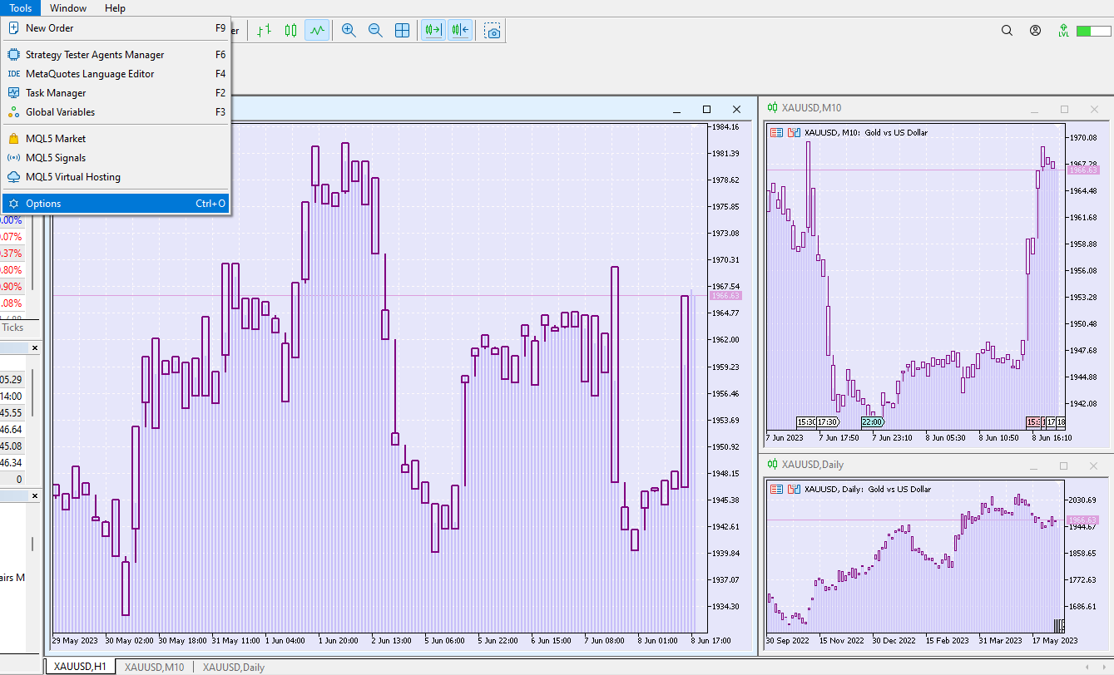Zoom out of the chart

point(375,30)
